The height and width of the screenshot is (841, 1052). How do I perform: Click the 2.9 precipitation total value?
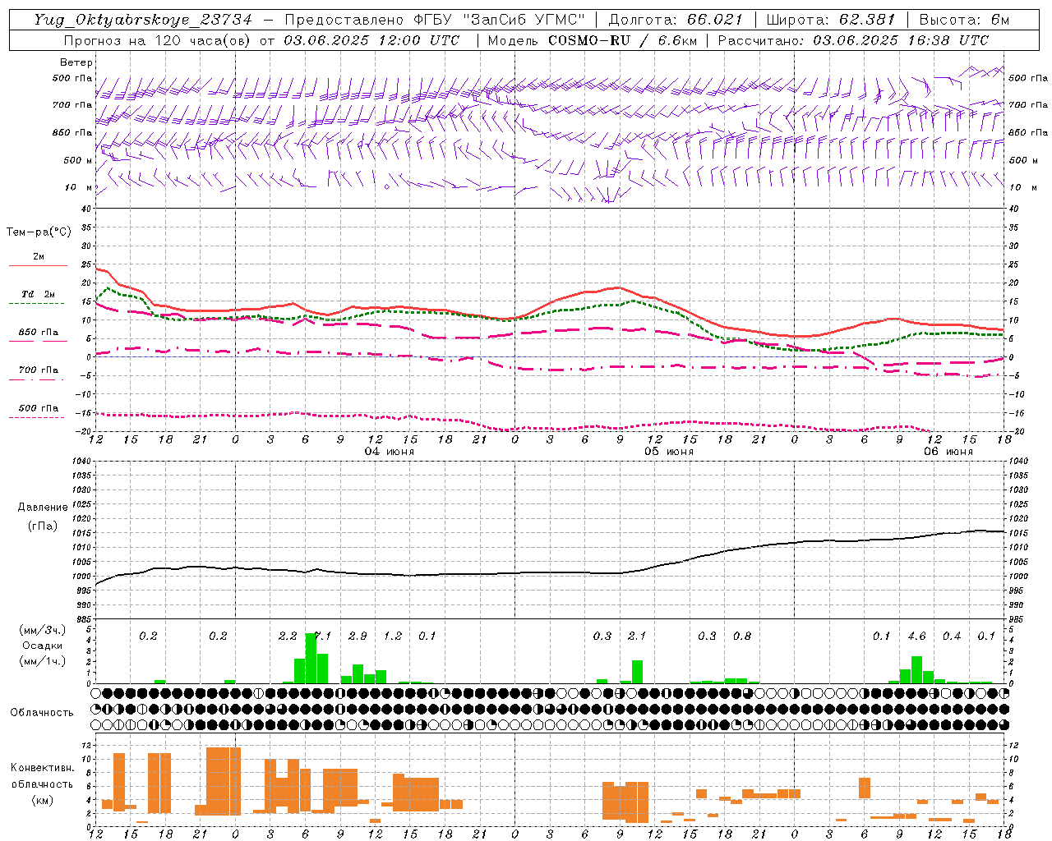pos(358,636)
